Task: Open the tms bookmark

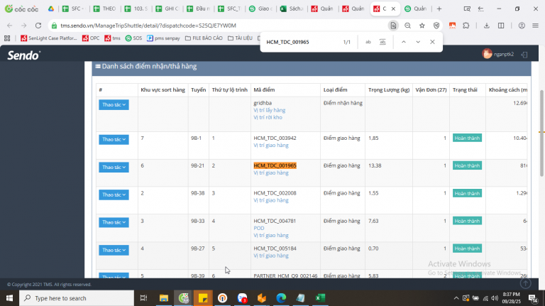Action: (x=112, y=38)
